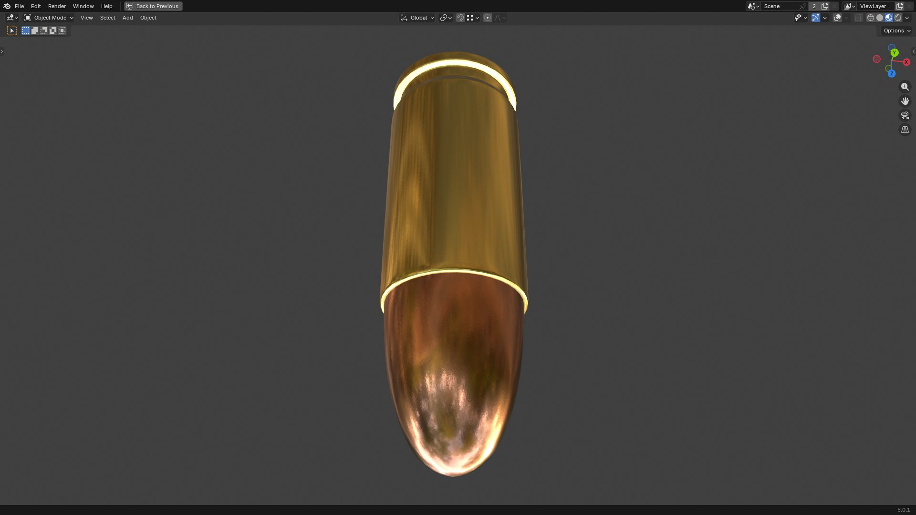
Task: Click the zoom magnifier viewport icon
Action: click(905, 87)
